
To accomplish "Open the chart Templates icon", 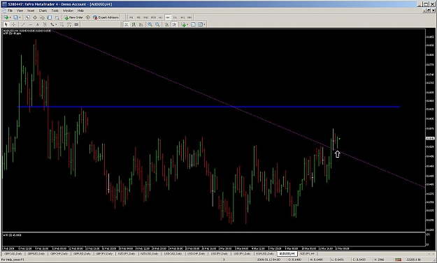I will click(200, 24).
